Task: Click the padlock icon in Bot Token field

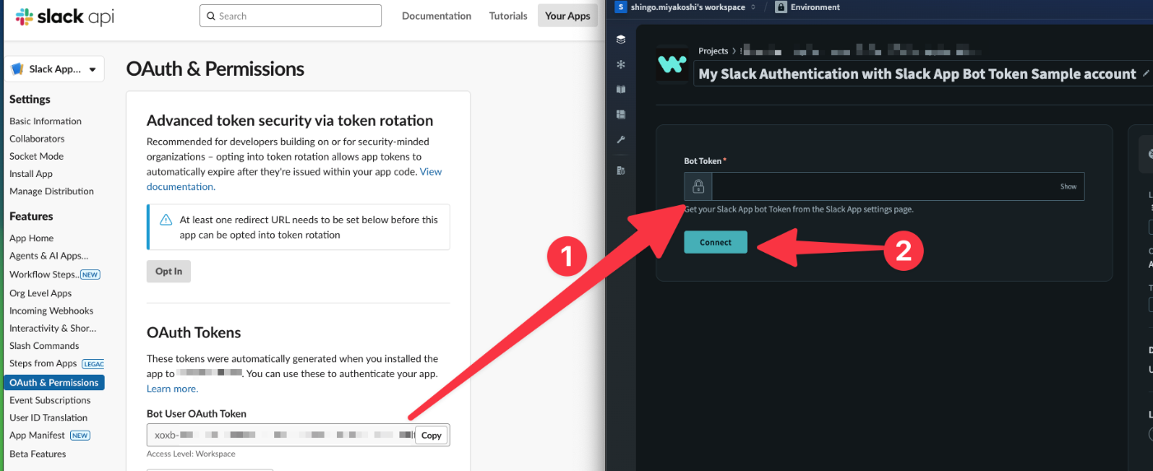Action: click(x=698, y=187)
